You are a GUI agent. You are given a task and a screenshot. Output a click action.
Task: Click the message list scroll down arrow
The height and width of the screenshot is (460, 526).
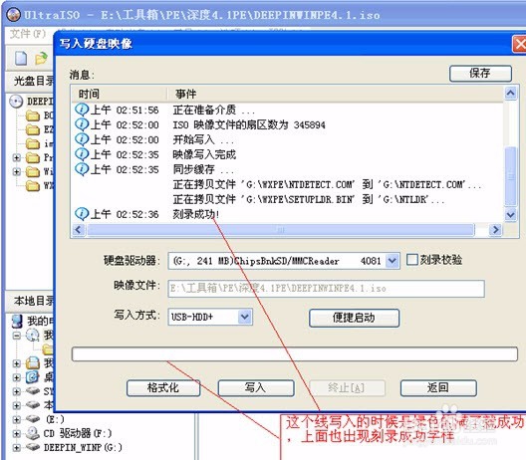511,215
